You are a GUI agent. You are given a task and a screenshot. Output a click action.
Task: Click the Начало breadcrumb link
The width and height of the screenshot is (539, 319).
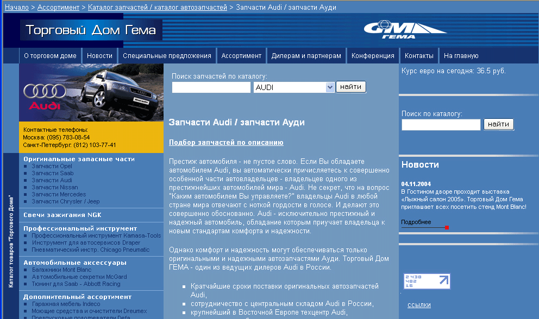pos(16,7)
